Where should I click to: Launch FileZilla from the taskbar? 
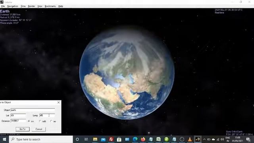111,139
